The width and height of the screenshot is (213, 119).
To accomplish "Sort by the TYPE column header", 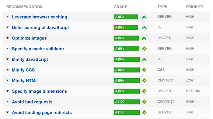I will tap(162, 7).
